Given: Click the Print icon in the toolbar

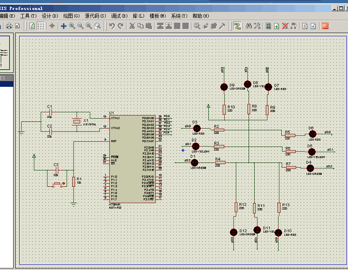Looking at the screenshot, I should click(9, 26).
